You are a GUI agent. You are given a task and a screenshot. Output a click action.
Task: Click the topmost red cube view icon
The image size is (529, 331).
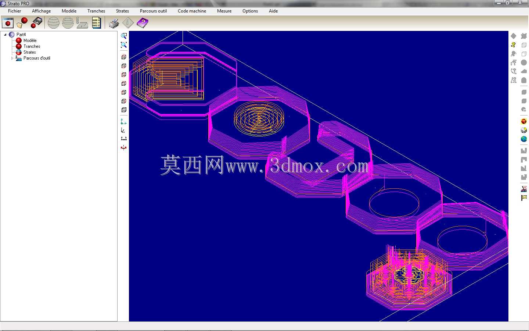pyautogui.click(x=124, y=57)
